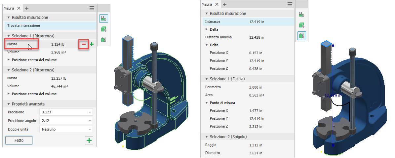Select faces and edges priority in right toolbar
The width and height of the screenshot is (395, 158).
[301, 35]
